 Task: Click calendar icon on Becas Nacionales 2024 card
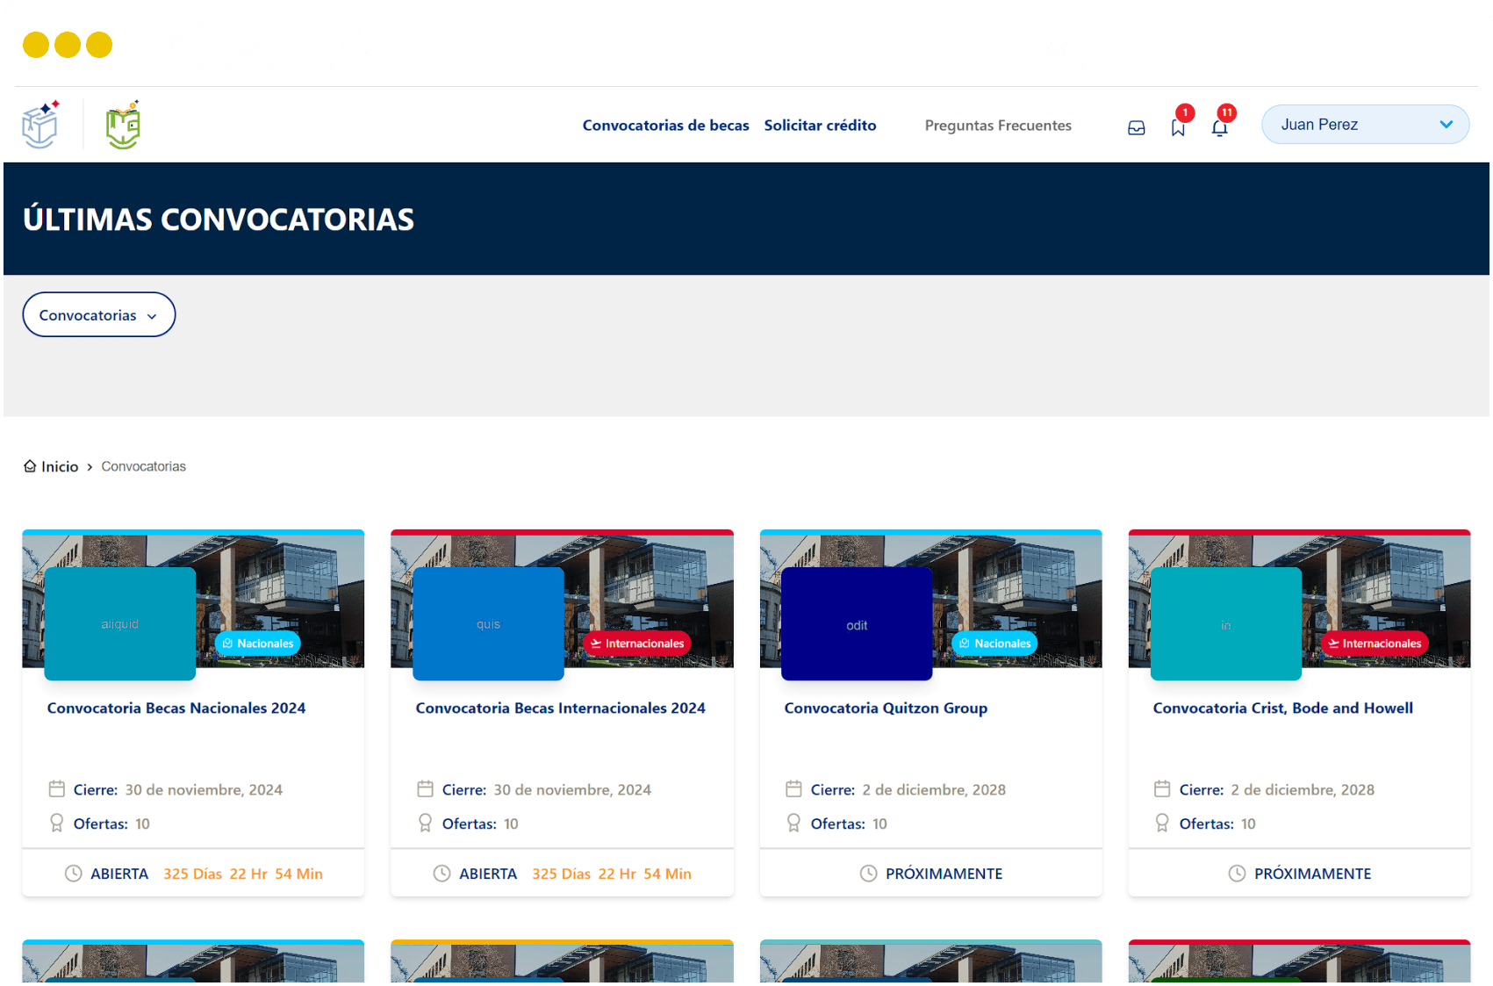pos(57,789)
